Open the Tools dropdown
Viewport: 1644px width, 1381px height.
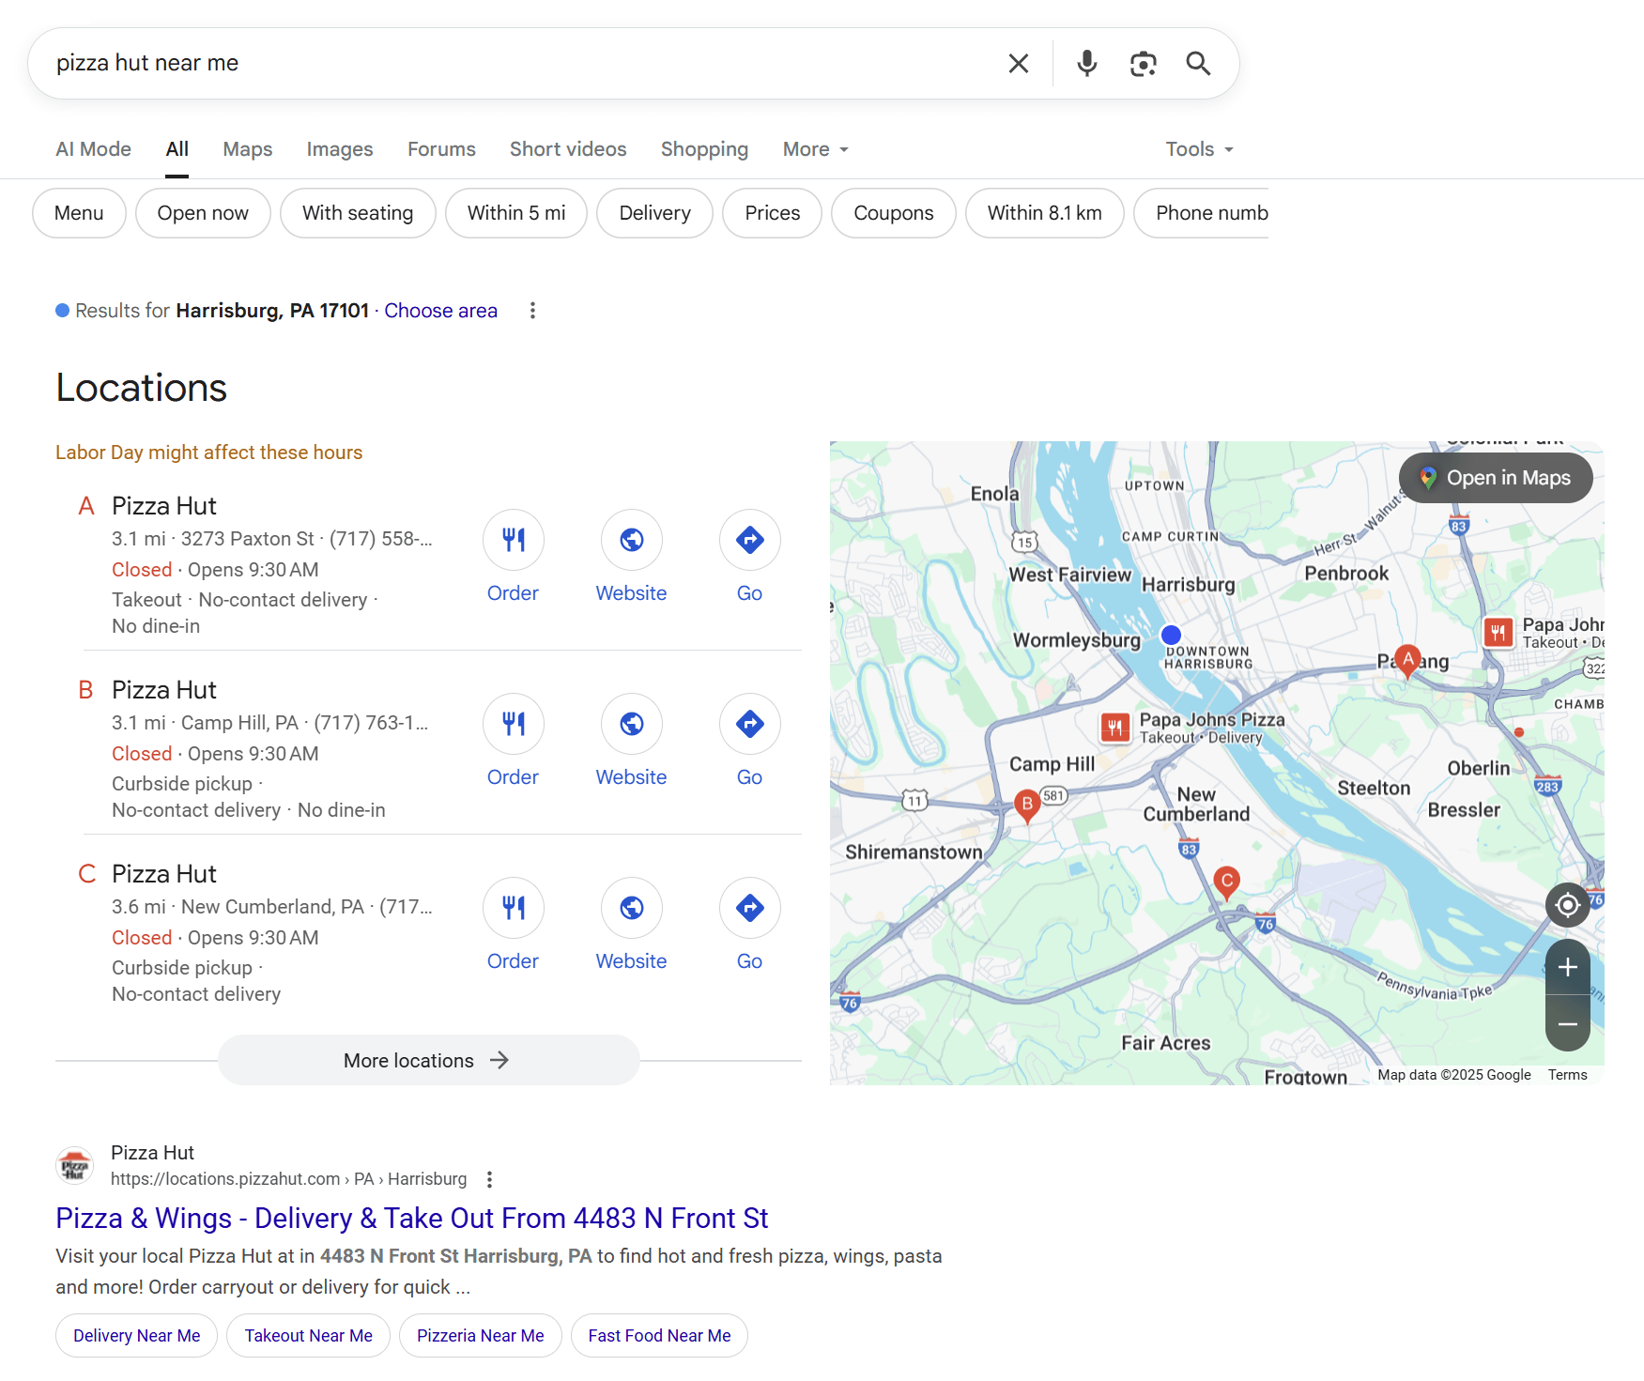coord(1199,149)
